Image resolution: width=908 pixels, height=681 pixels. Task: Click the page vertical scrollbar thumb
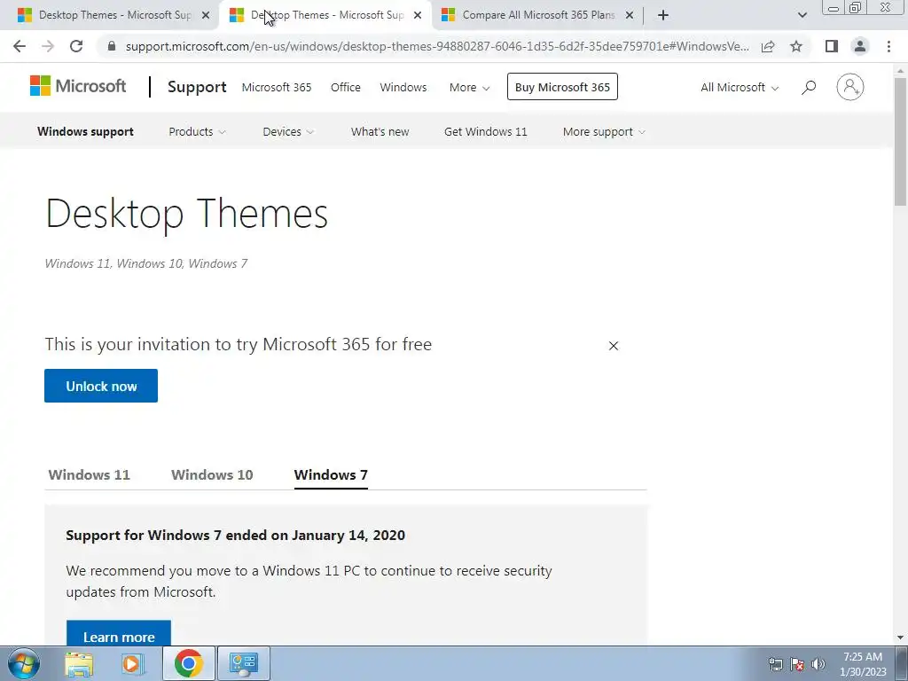pyautogui.click(x=901, y=141)
